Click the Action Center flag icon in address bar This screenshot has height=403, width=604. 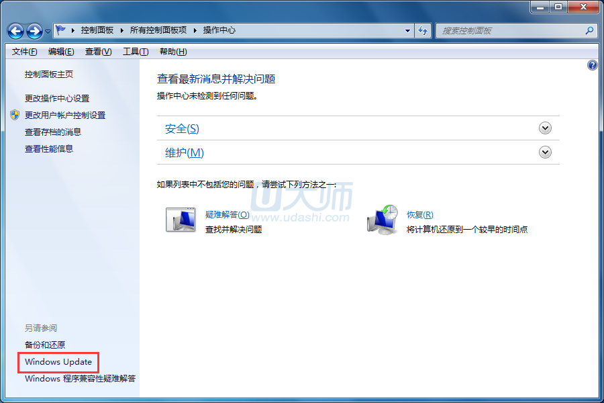pos(61,30)
